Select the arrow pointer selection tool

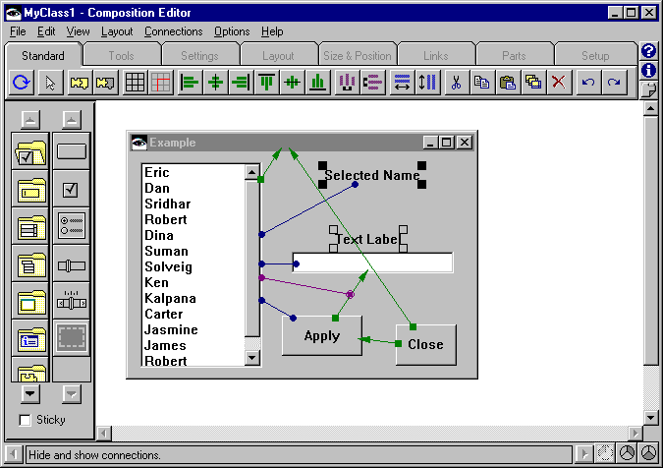pyautogui.click(x=50, y=82)
